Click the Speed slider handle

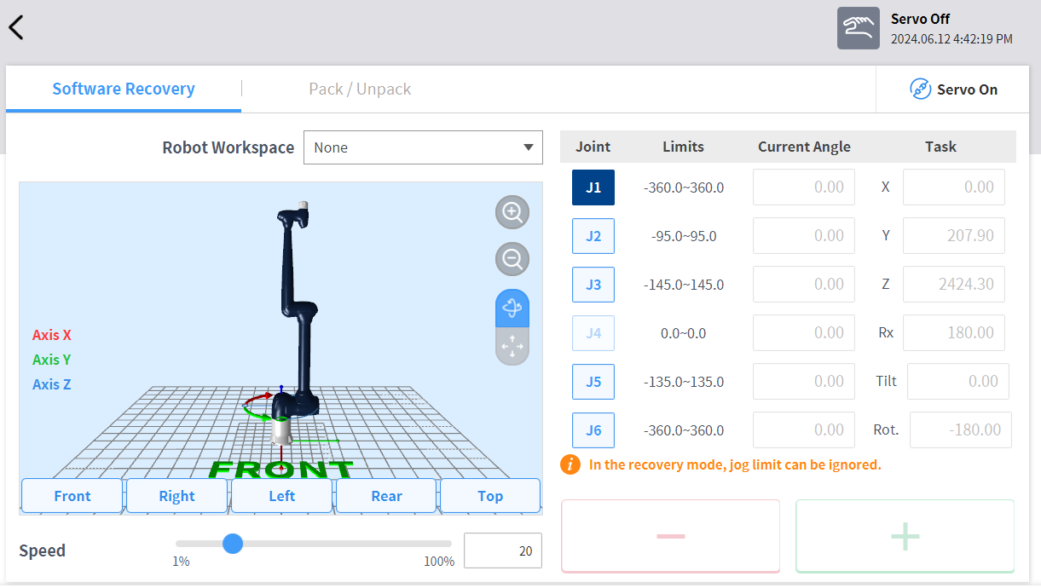[x=232, y=544]
